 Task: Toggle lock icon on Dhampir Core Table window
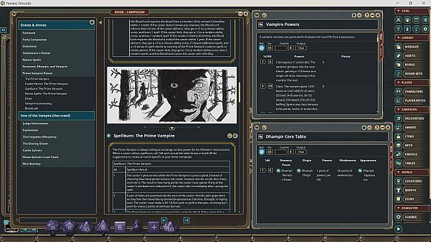[364, 128]
